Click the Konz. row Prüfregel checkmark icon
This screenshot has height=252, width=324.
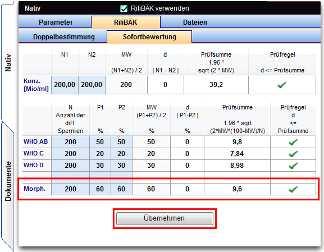point(282,85)
